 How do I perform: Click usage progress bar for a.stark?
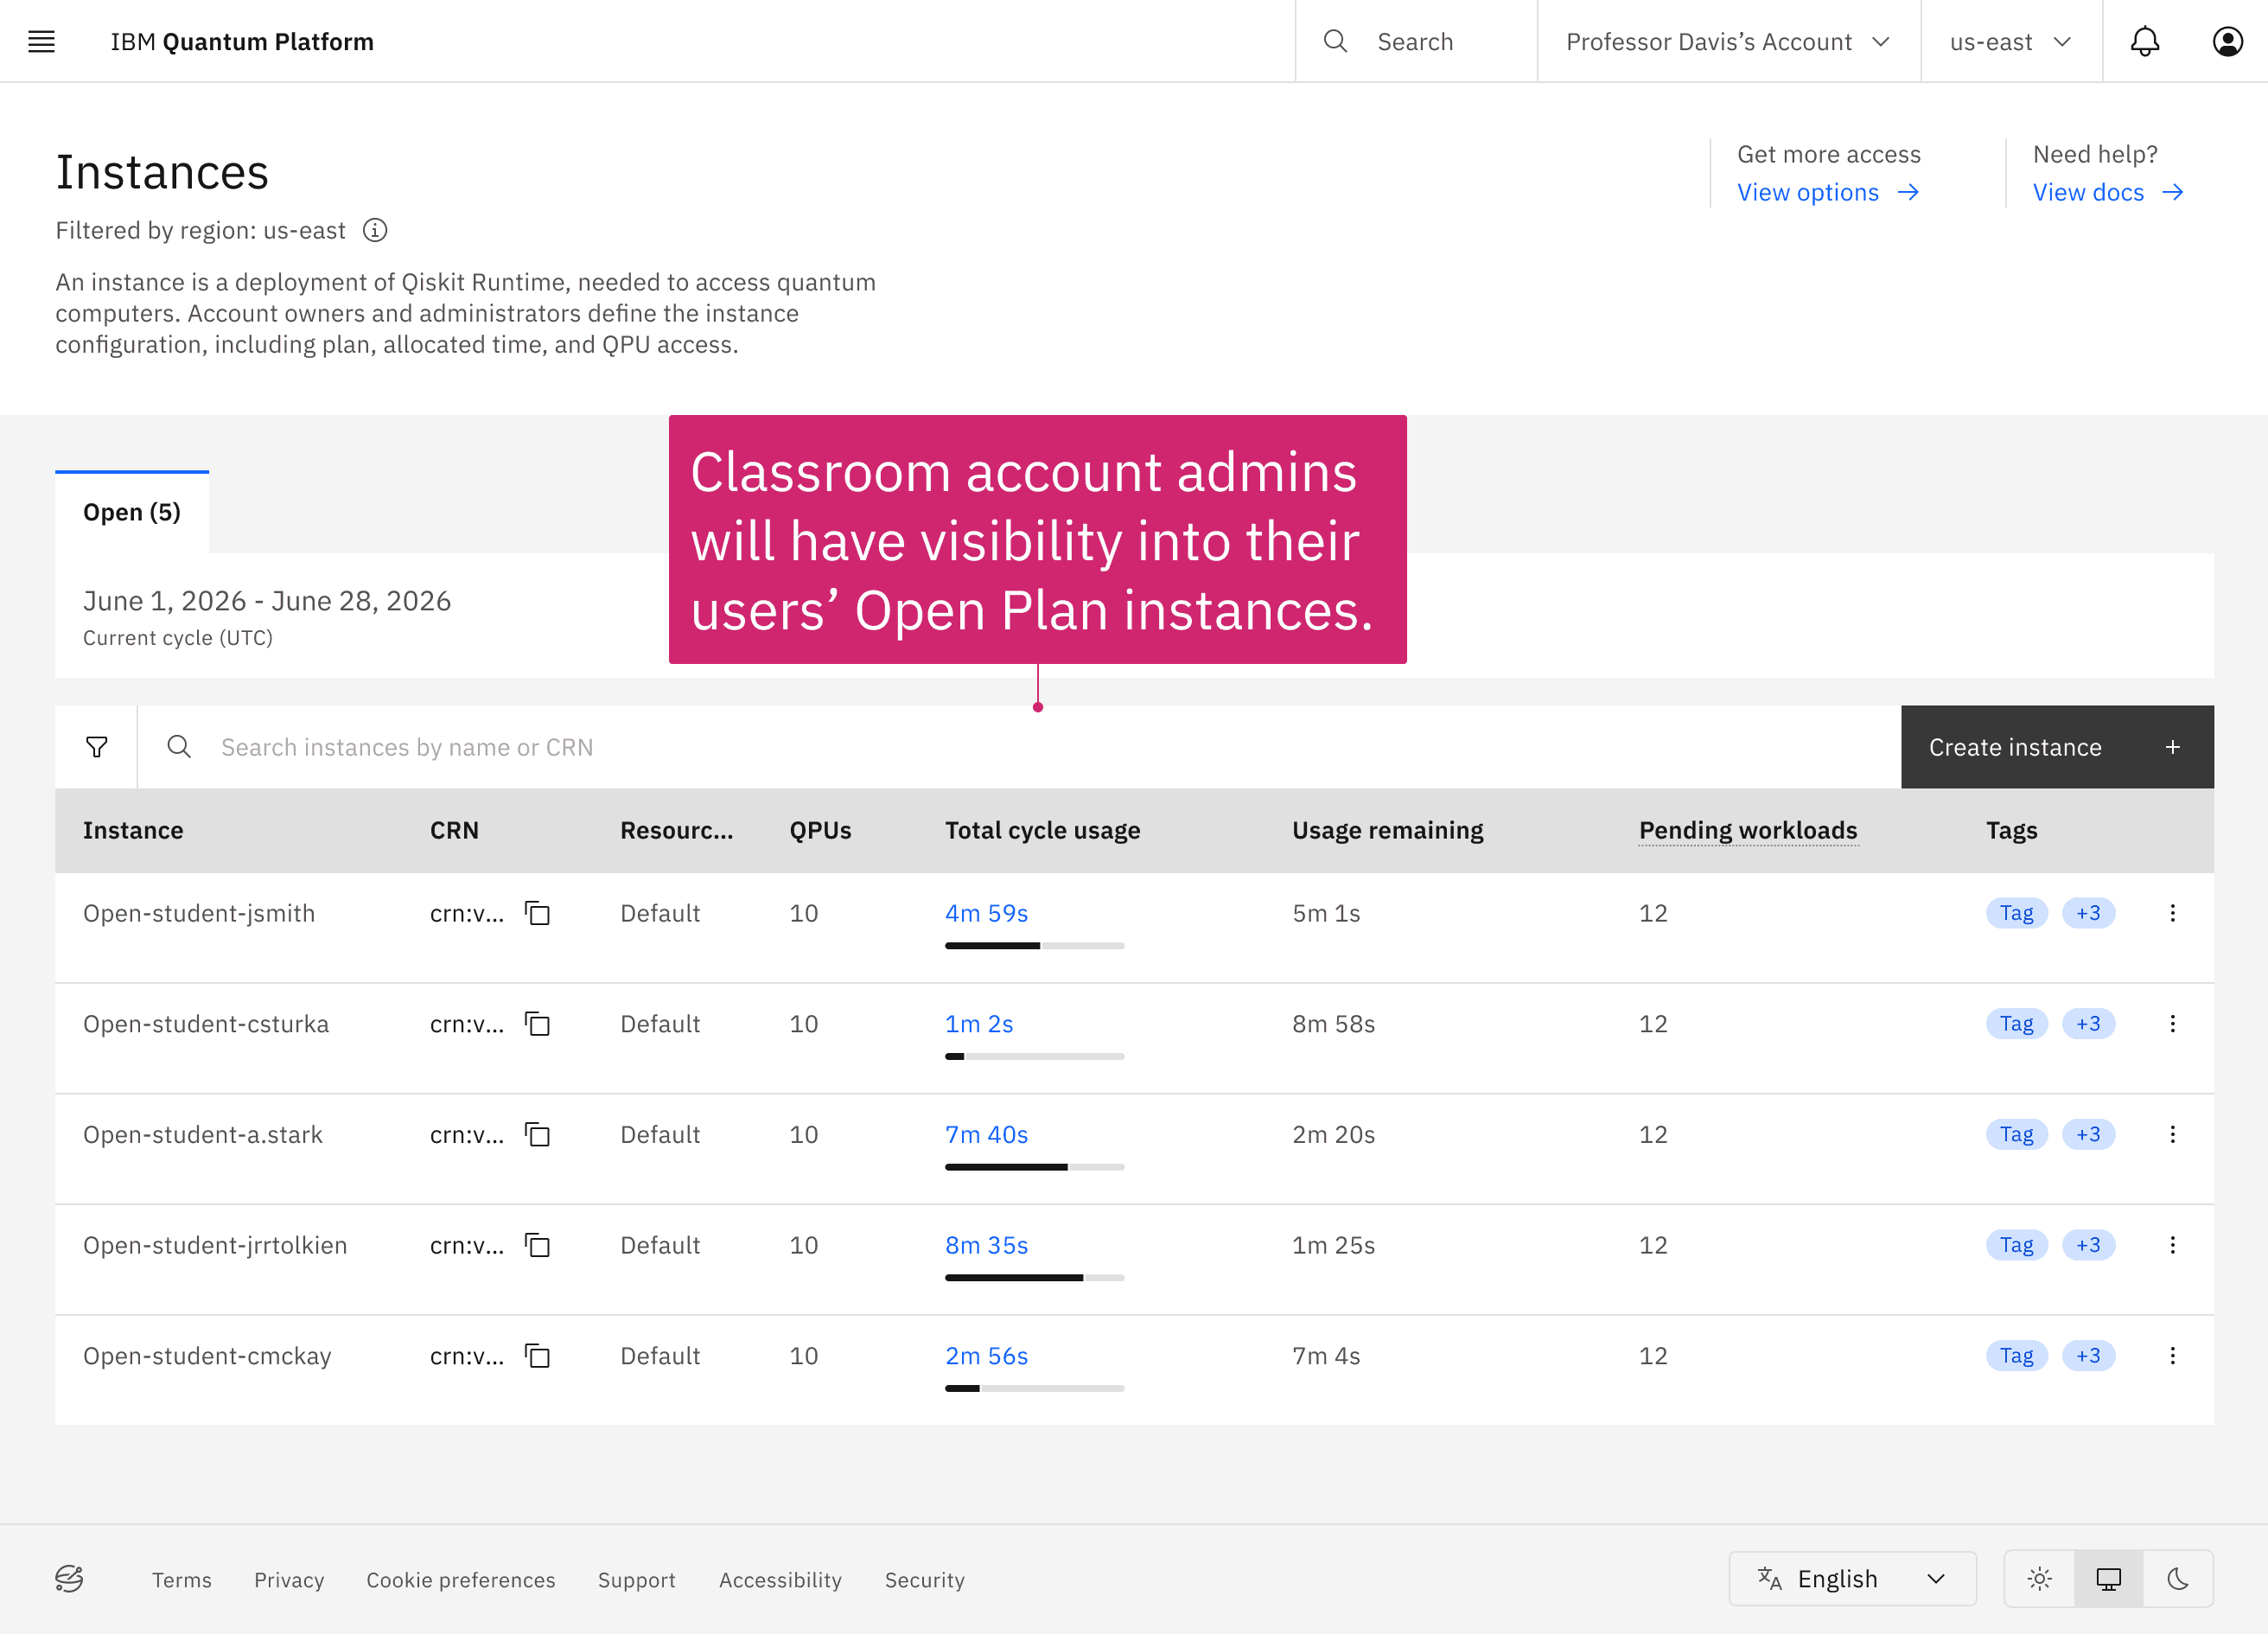[1034, 1166]
